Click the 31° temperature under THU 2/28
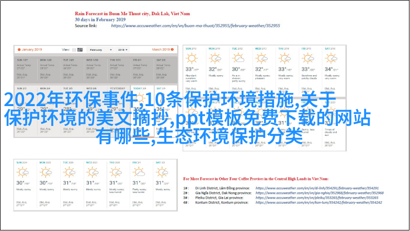The image size is (410, 231). click(x=113, y=183)
